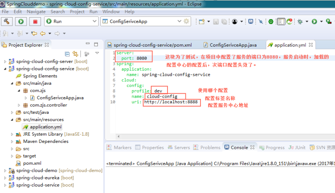Click the New wizard toolbar icon

click(202, 21)
